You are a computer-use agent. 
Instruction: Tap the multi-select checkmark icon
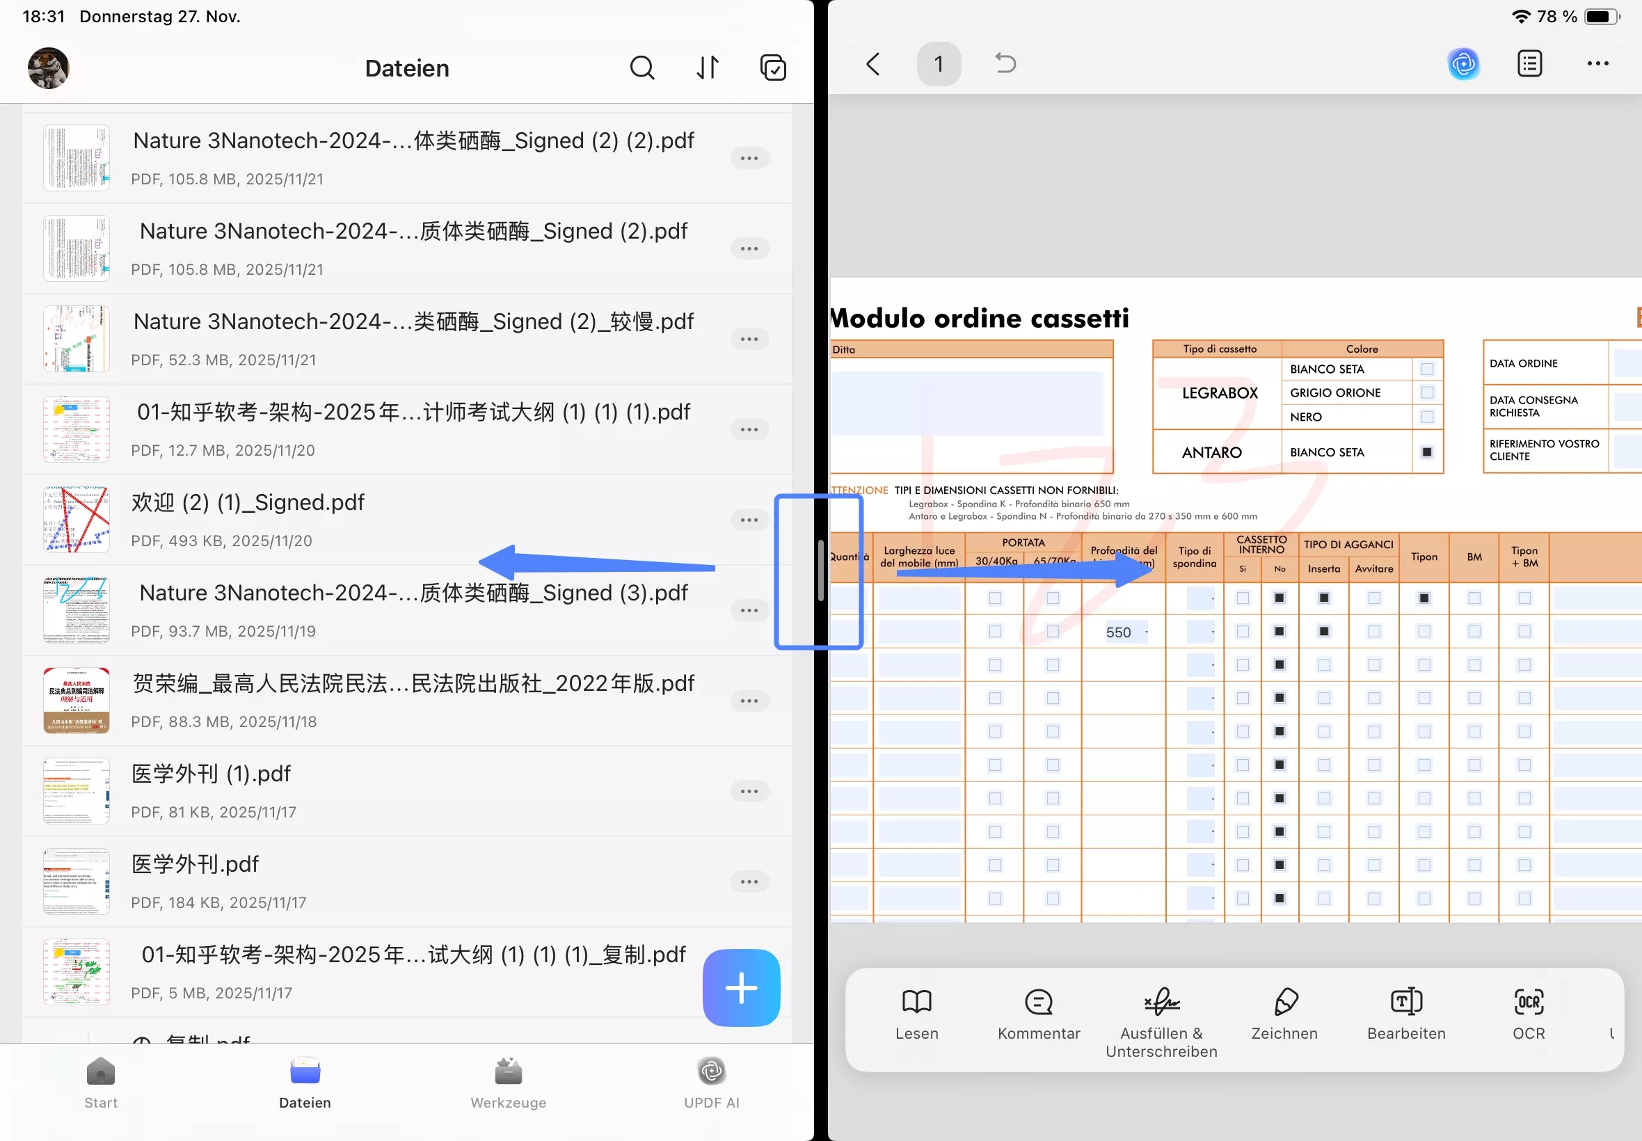773,68
